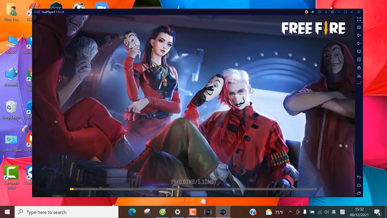This screenshot has height=218, width=387.
Task: Open Windows notification center
Action: coord(377,212)
